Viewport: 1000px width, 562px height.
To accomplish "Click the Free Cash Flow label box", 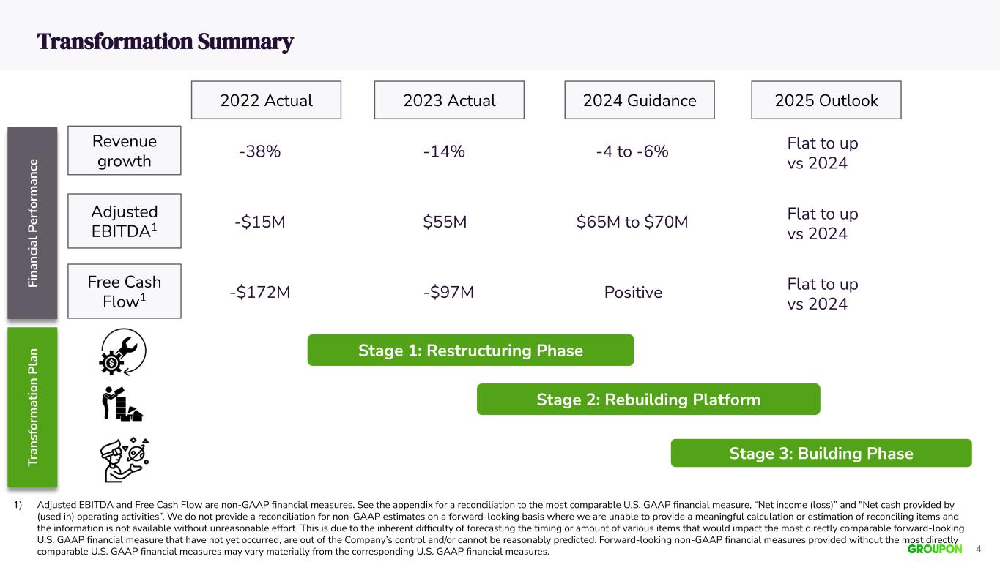I will [x=124, y=291].
